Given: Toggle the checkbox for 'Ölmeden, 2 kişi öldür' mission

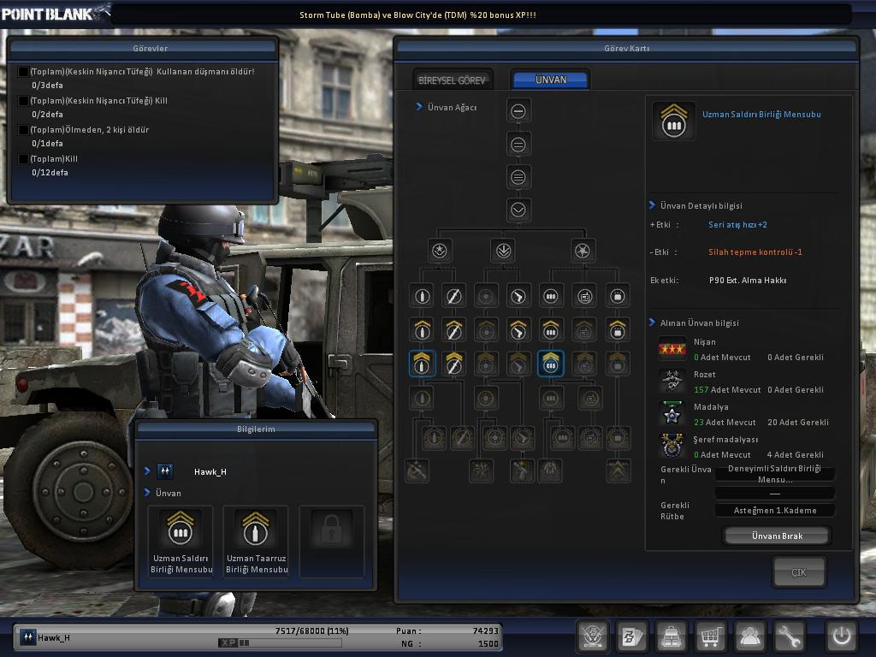Looking at the screenshot, I should tap(23, 130).
